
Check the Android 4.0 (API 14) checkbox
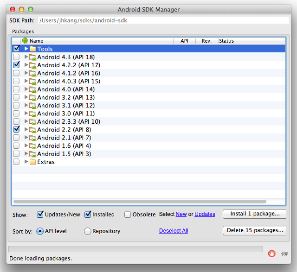pyautogui.click(x=16, y=89)
